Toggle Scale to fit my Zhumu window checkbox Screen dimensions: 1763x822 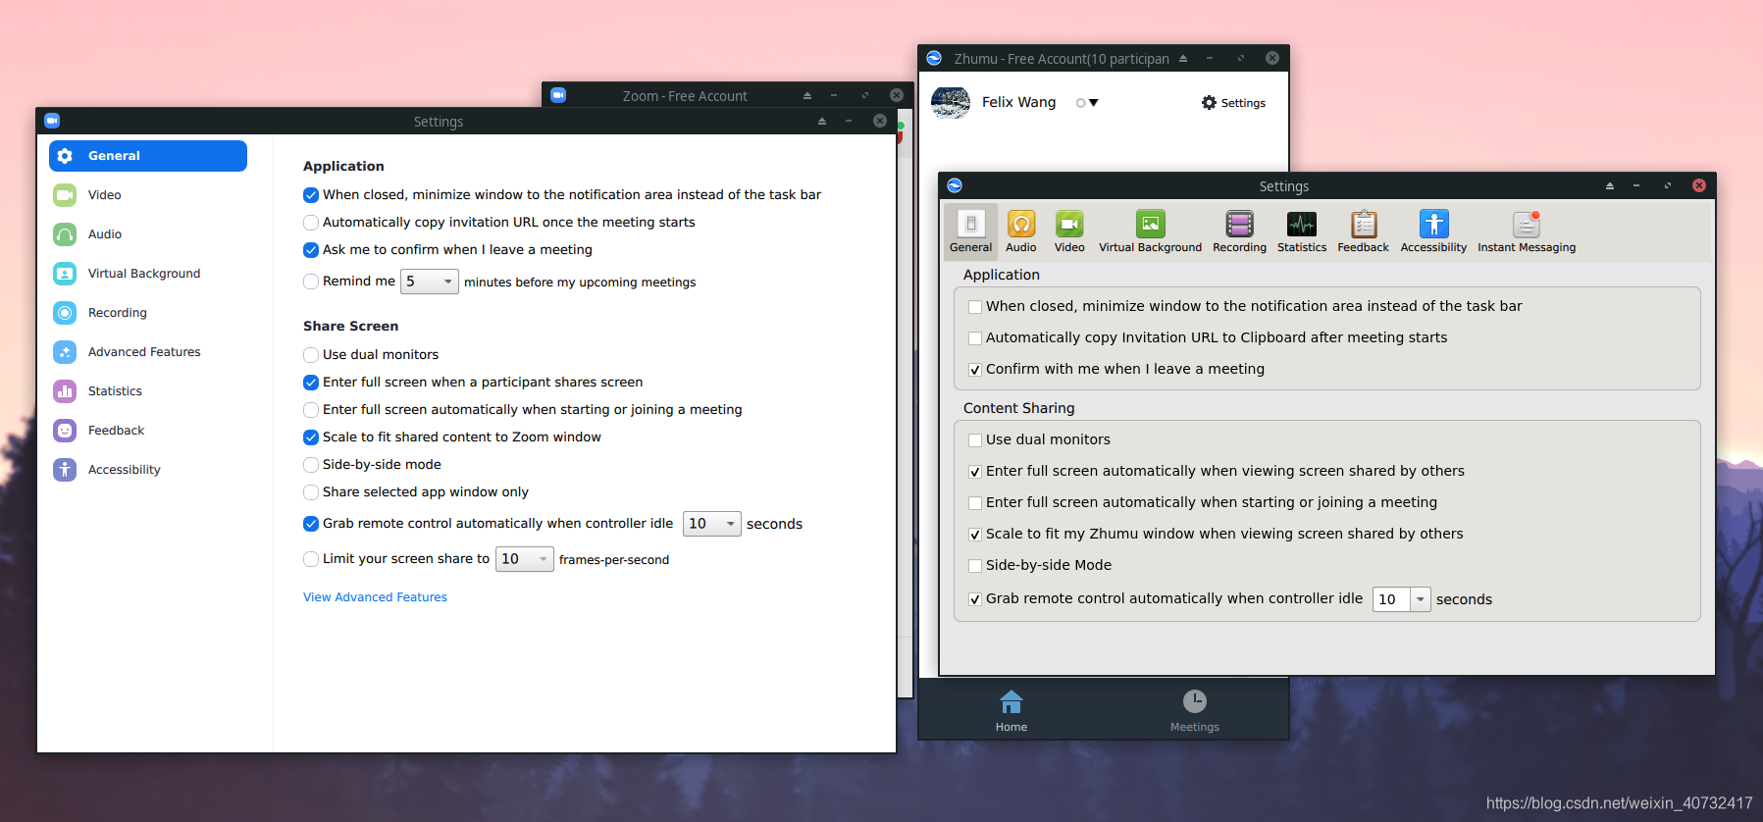[975, 535]
